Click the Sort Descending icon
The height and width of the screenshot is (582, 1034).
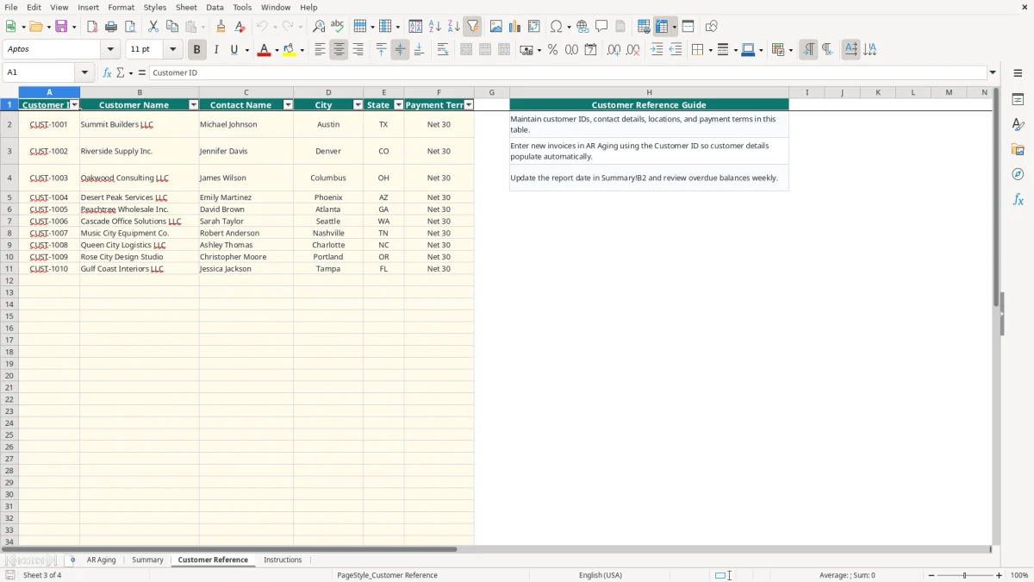(453, 27)
